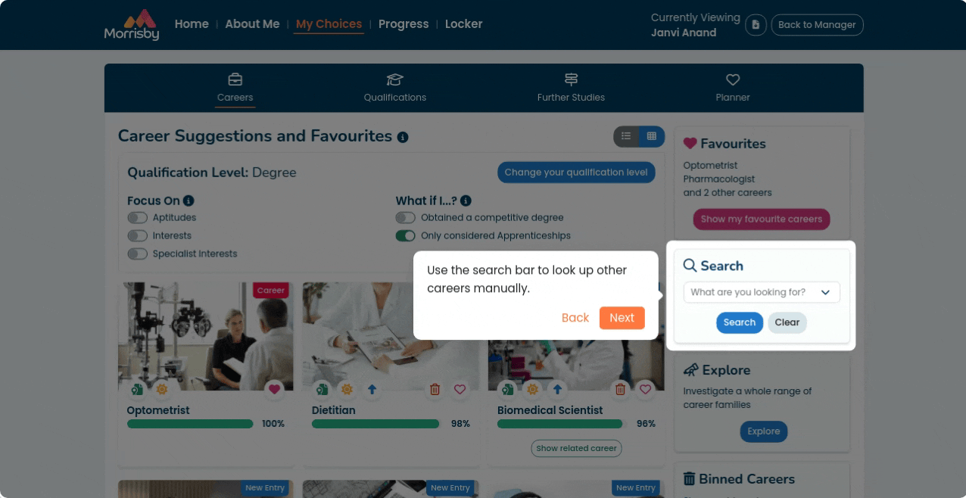Turn off Only considered Apprenticeships toggle
This screenshot has width=966, height=498.
point(405,236)
